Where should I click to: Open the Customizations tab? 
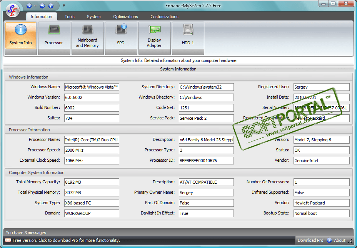(164, 17)
